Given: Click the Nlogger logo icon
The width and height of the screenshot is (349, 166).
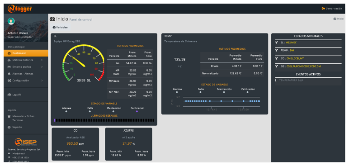Looking at the screenshot, I should (x=12, y=9).
